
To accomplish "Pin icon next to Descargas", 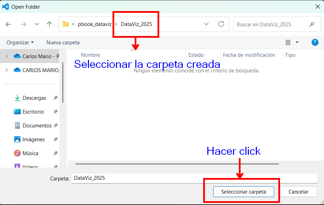I will point(55,98).
